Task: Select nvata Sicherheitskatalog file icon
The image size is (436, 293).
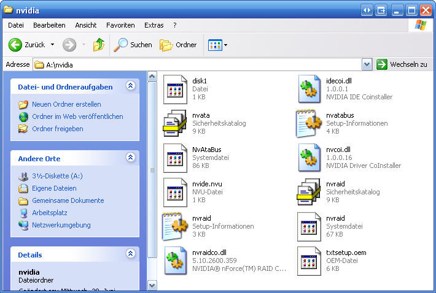Action: (x=174, y=123)
